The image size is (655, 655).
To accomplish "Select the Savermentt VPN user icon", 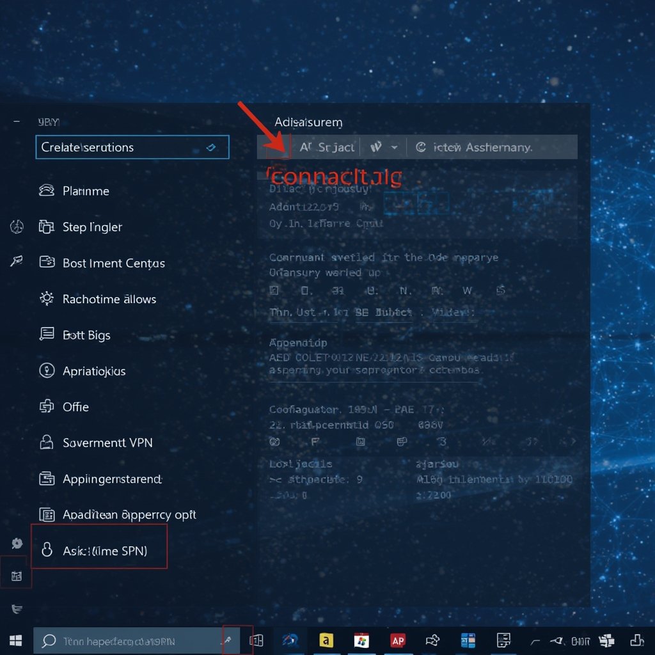I will click(x=45, y=442).
